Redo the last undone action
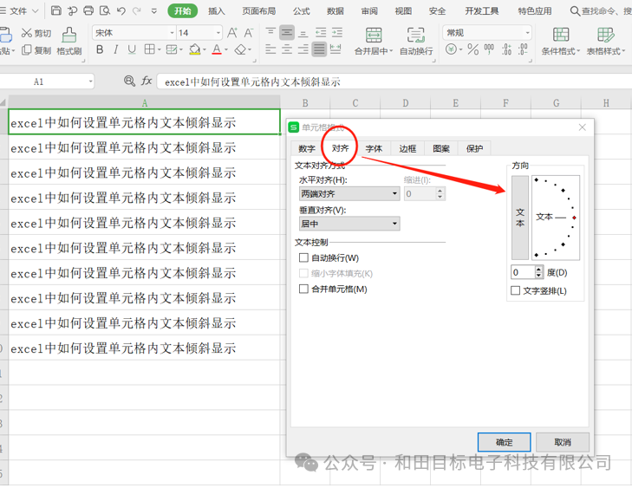Image resolution: width=632 pixels, height=488 pixels. click(137, 11)
